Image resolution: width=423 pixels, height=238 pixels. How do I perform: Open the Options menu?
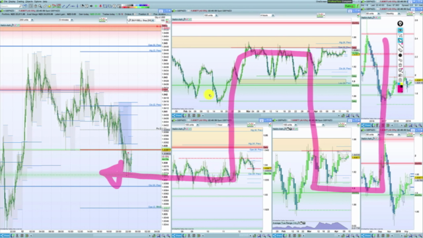pyautogui.click(x=38, y=1)
